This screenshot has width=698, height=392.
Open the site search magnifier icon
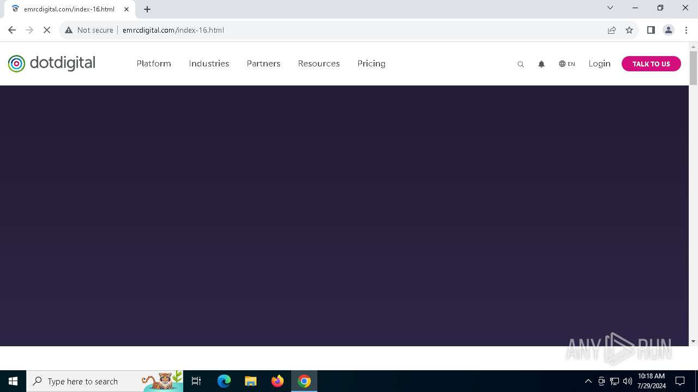tap(521, 64)
